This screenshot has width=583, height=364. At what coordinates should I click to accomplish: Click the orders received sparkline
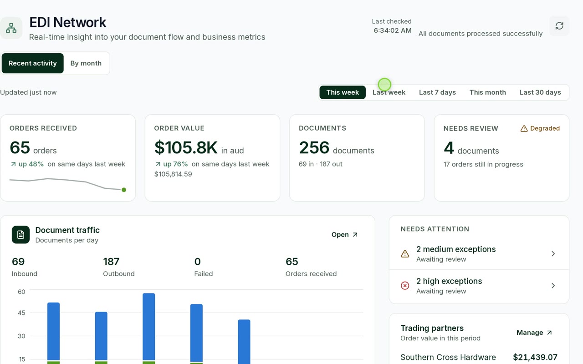[68, 184]
